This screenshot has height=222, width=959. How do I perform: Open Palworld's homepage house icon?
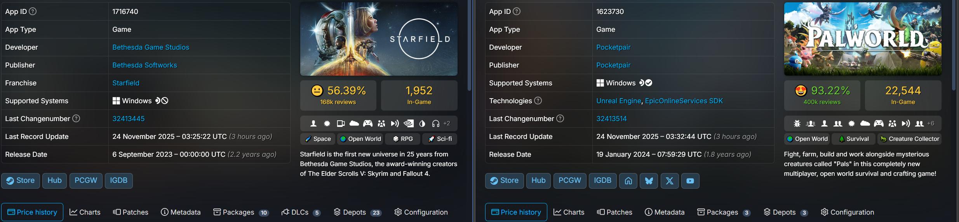(x=628, y=181)
